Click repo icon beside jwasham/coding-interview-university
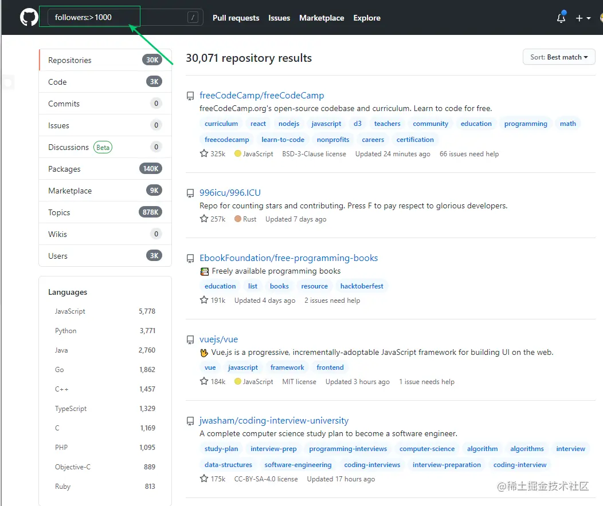Screen dimensions: 603x506 [190, 421]
